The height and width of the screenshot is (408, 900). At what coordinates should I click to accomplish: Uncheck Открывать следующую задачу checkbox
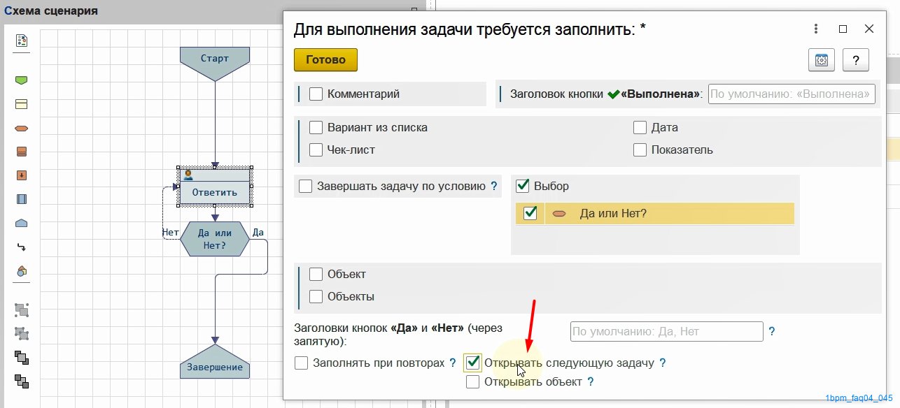[473, 363]
